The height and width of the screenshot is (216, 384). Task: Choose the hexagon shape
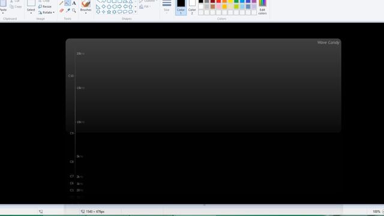[115, 7]
